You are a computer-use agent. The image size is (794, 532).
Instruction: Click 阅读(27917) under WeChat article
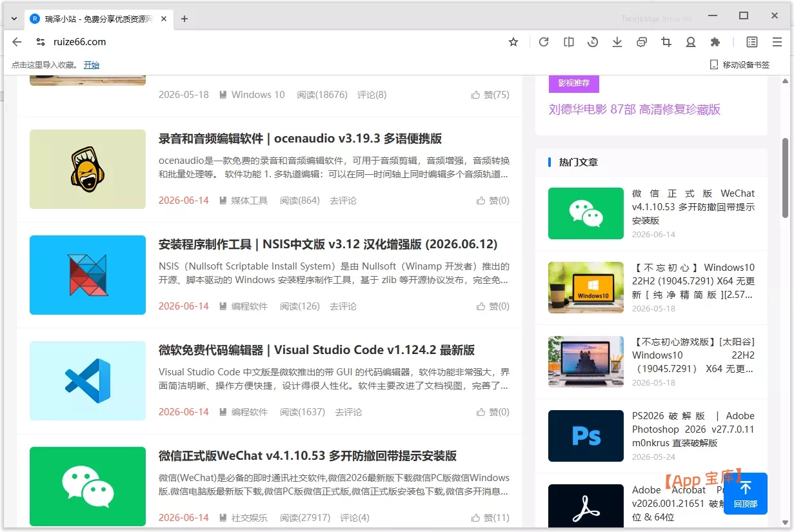[305, 518]
